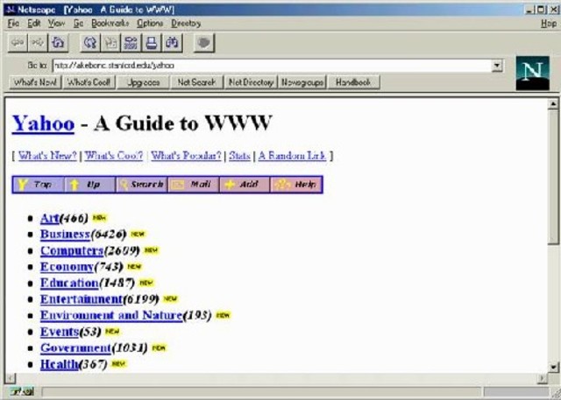Click the What's New! directory button
This screenshot has height=400, width=561.
[x=35, y=82]
